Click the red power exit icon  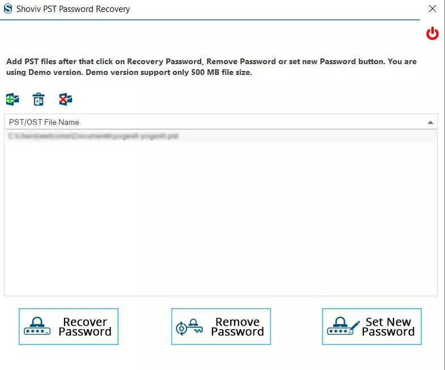click(432, 33)
